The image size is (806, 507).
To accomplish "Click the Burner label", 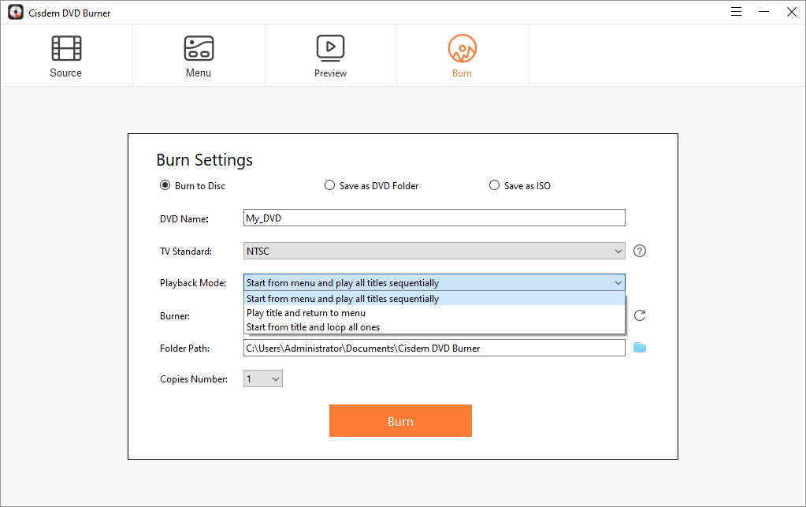I will tap(175, 316).
